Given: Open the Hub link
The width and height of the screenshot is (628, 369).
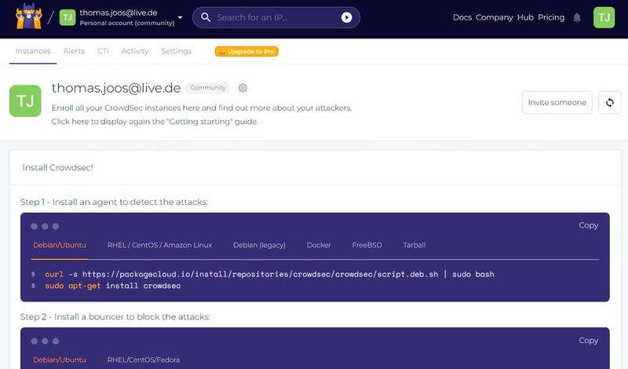Looking at the screenshot, I should 525,17.
